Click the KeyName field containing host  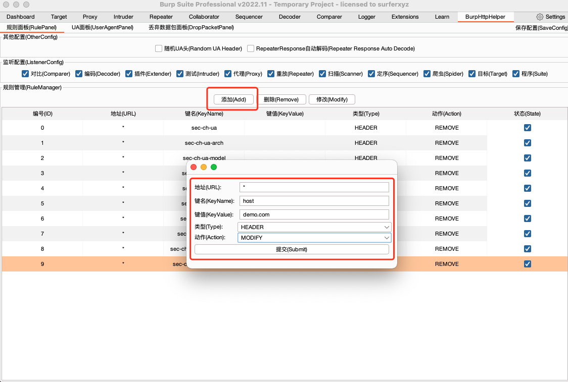[x=314, y=201]
